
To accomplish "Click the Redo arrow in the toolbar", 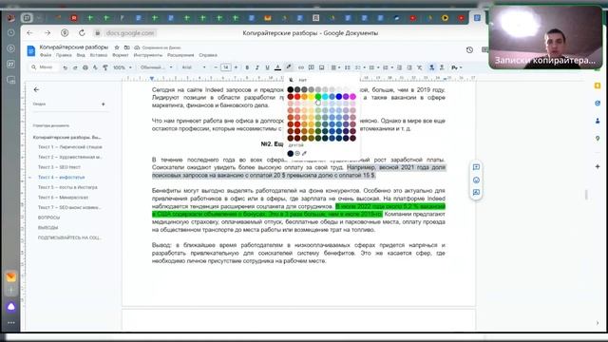I will [75, 67].
